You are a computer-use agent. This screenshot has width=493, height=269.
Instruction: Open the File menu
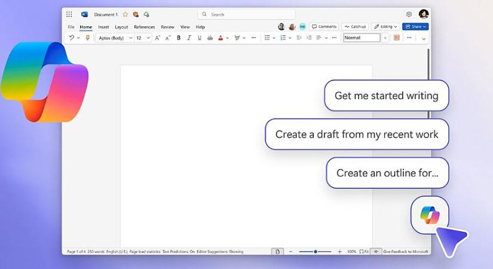pos(71,27)
